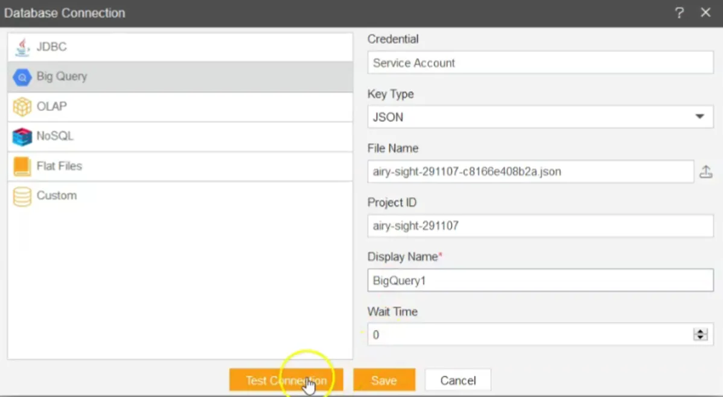Click the File Name input field
Viewport: 723px width, 397px height.
tap(530, 171)
